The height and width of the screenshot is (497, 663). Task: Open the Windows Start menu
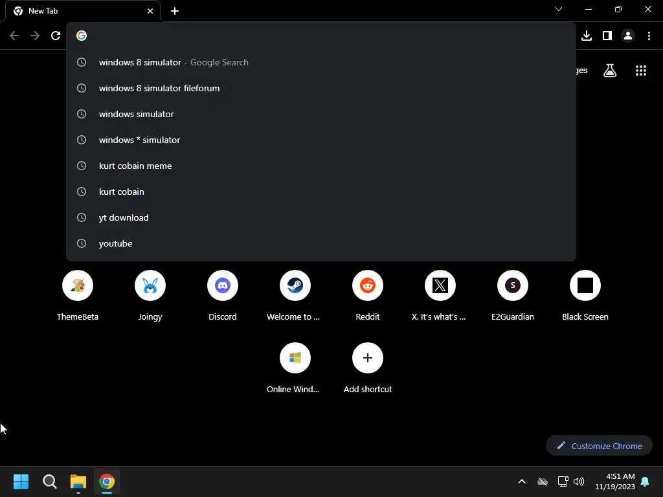pyautogui.click(x=21, y=481)
